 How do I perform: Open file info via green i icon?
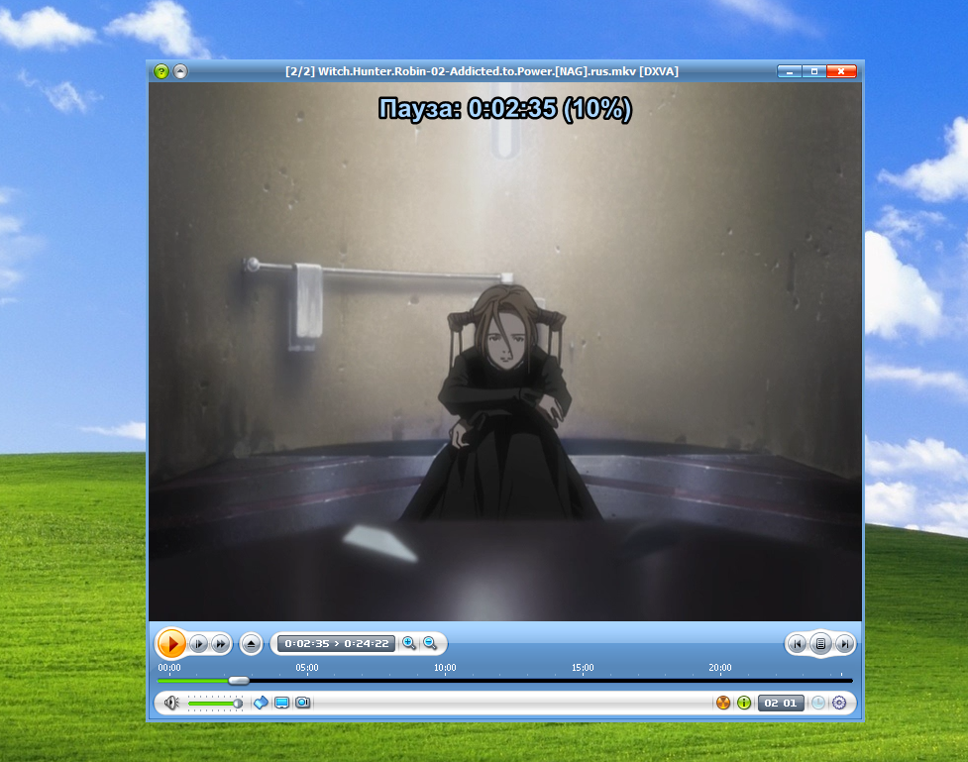744,703
